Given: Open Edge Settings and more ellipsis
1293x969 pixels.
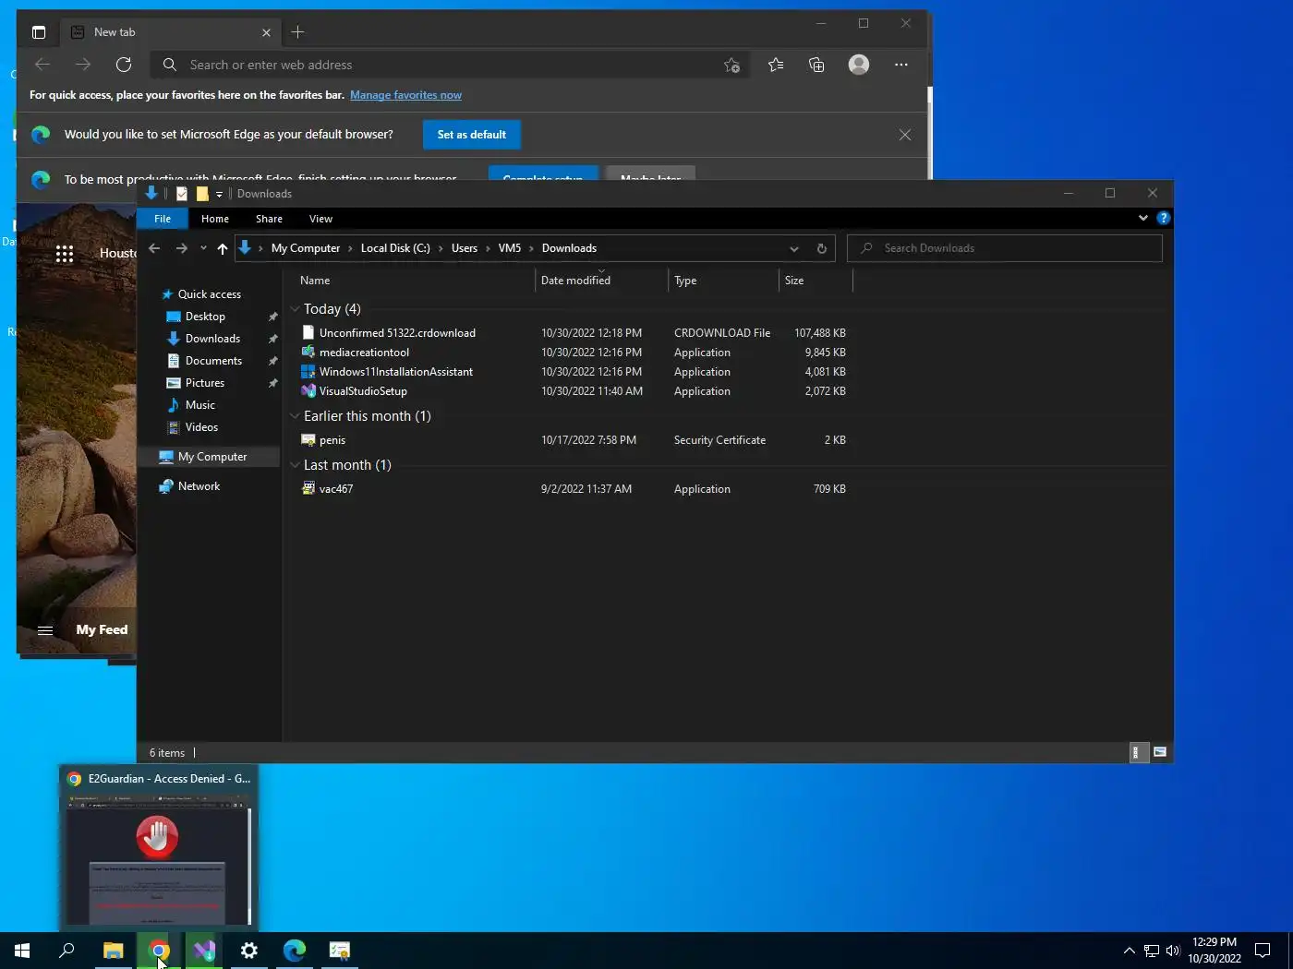Looking at the screenshot, I should (901, 65).
